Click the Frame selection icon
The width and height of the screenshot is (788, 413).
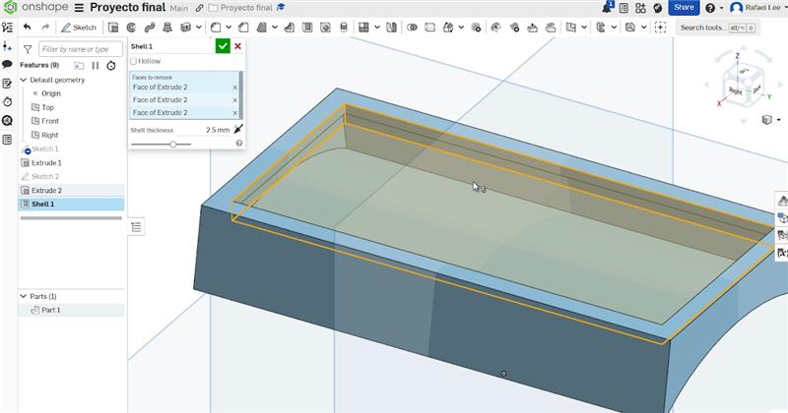tap(660, 28)
